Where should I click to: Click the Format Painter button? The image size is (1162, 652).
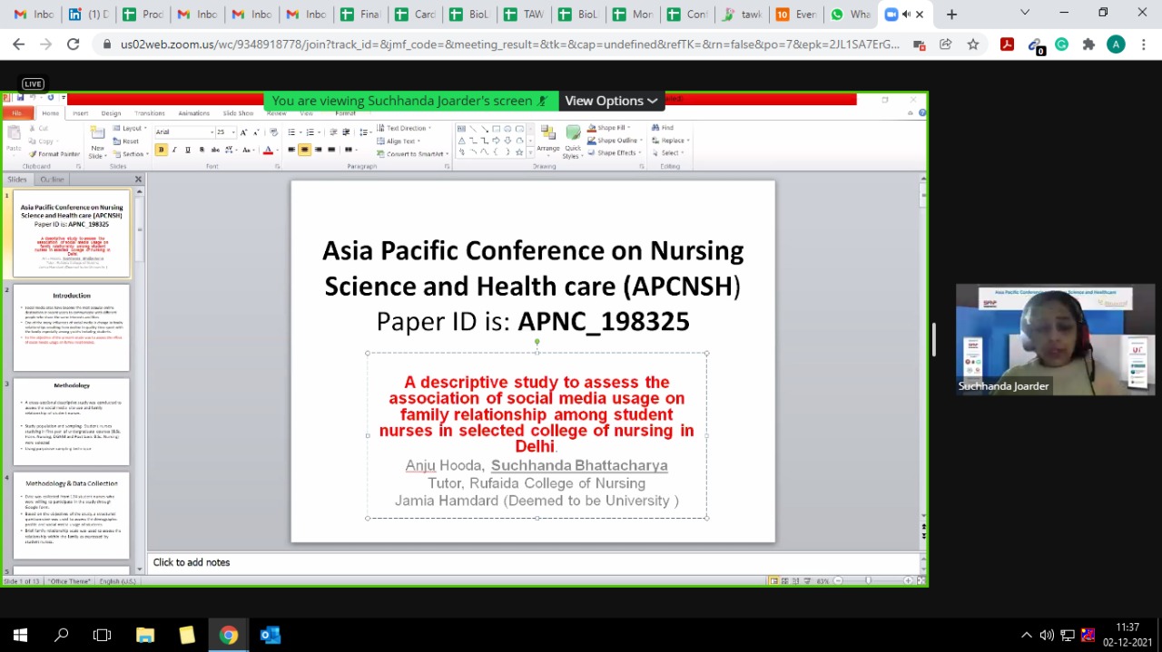point(54,154)
